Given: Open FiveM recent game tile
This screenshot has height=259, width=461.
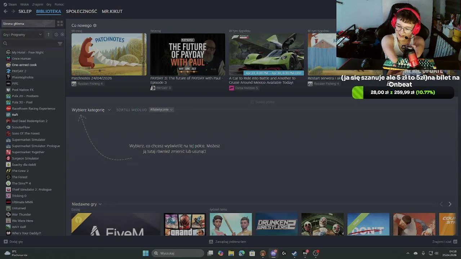Looking at the screenshot, I should click(116, 224).
